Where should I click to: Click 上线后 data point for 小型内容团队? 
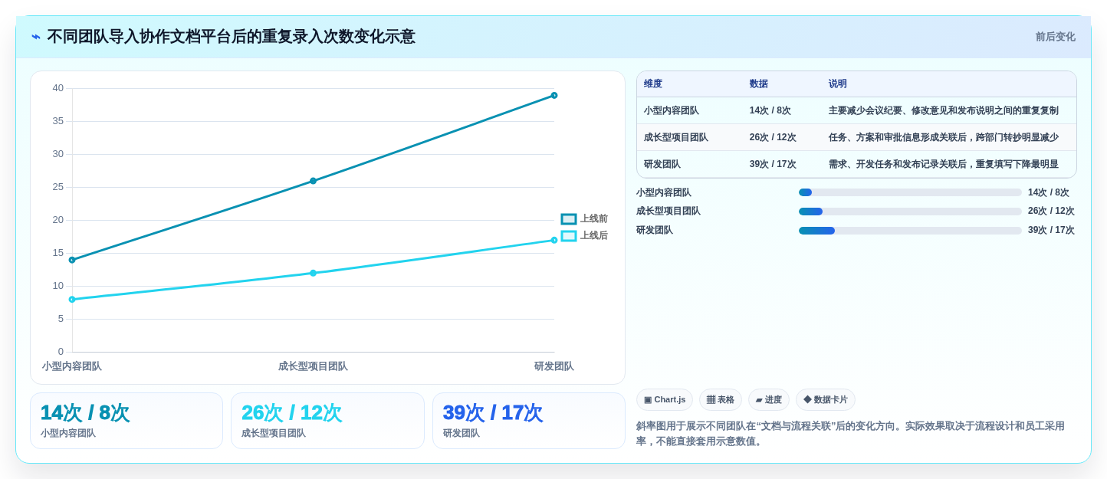pos(72,300)
